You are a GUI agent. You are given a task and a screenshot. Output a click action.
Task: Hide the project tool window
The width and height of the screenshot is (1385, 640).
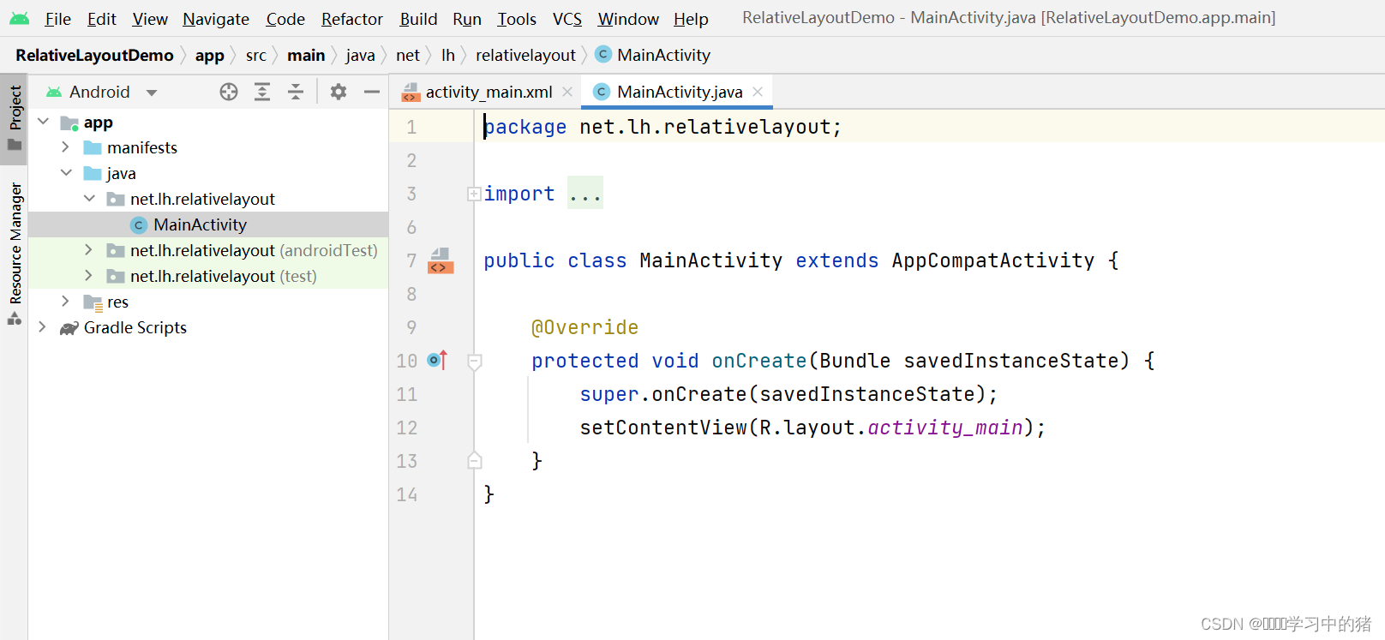click(372, 92)
